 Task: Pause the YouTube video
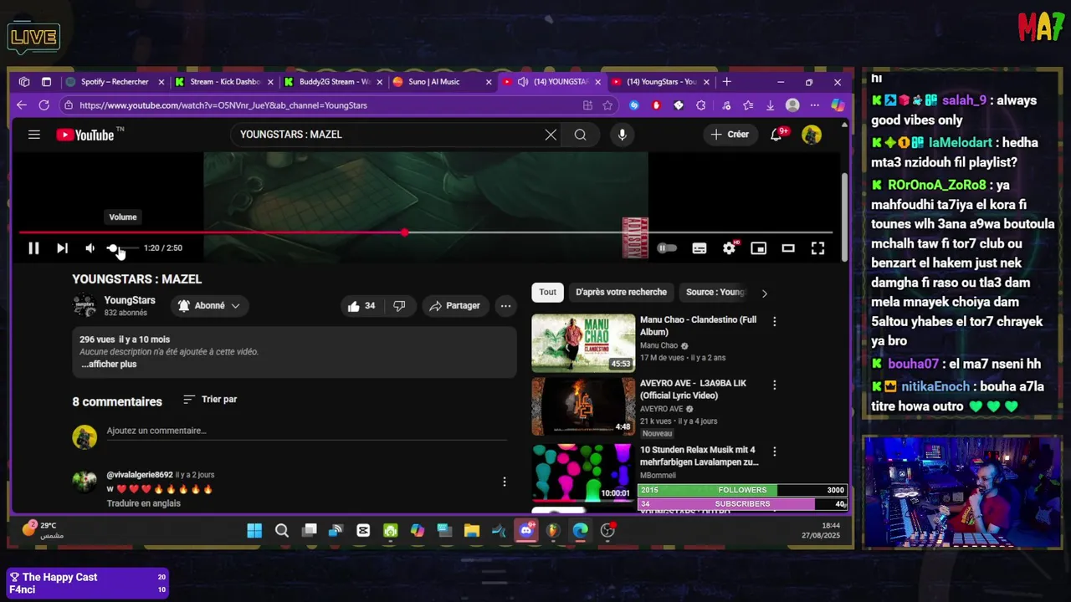click(33, 248)
